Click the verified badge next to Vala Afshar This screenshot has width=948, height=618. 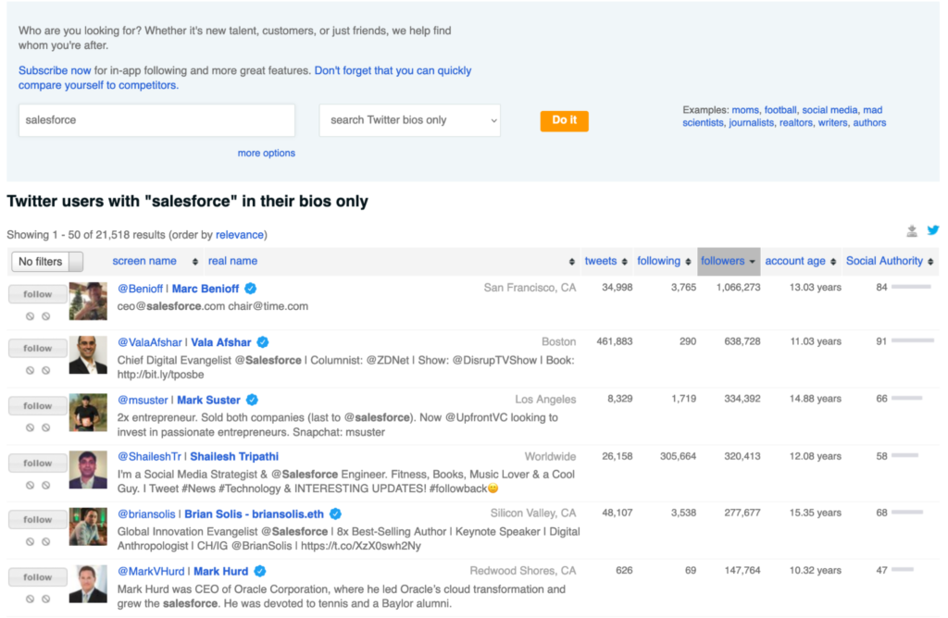[x=263, y=342]
